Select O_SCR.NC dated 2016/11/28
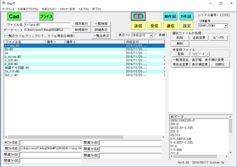The height and width of the screenshot is (167, 237). (85, 60)
